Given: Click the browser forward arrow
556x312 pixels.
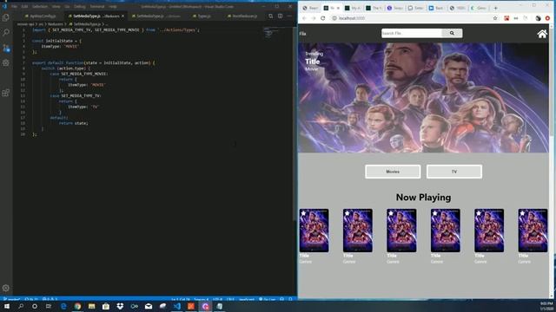Looking at the screenshot, I should 314,18.
